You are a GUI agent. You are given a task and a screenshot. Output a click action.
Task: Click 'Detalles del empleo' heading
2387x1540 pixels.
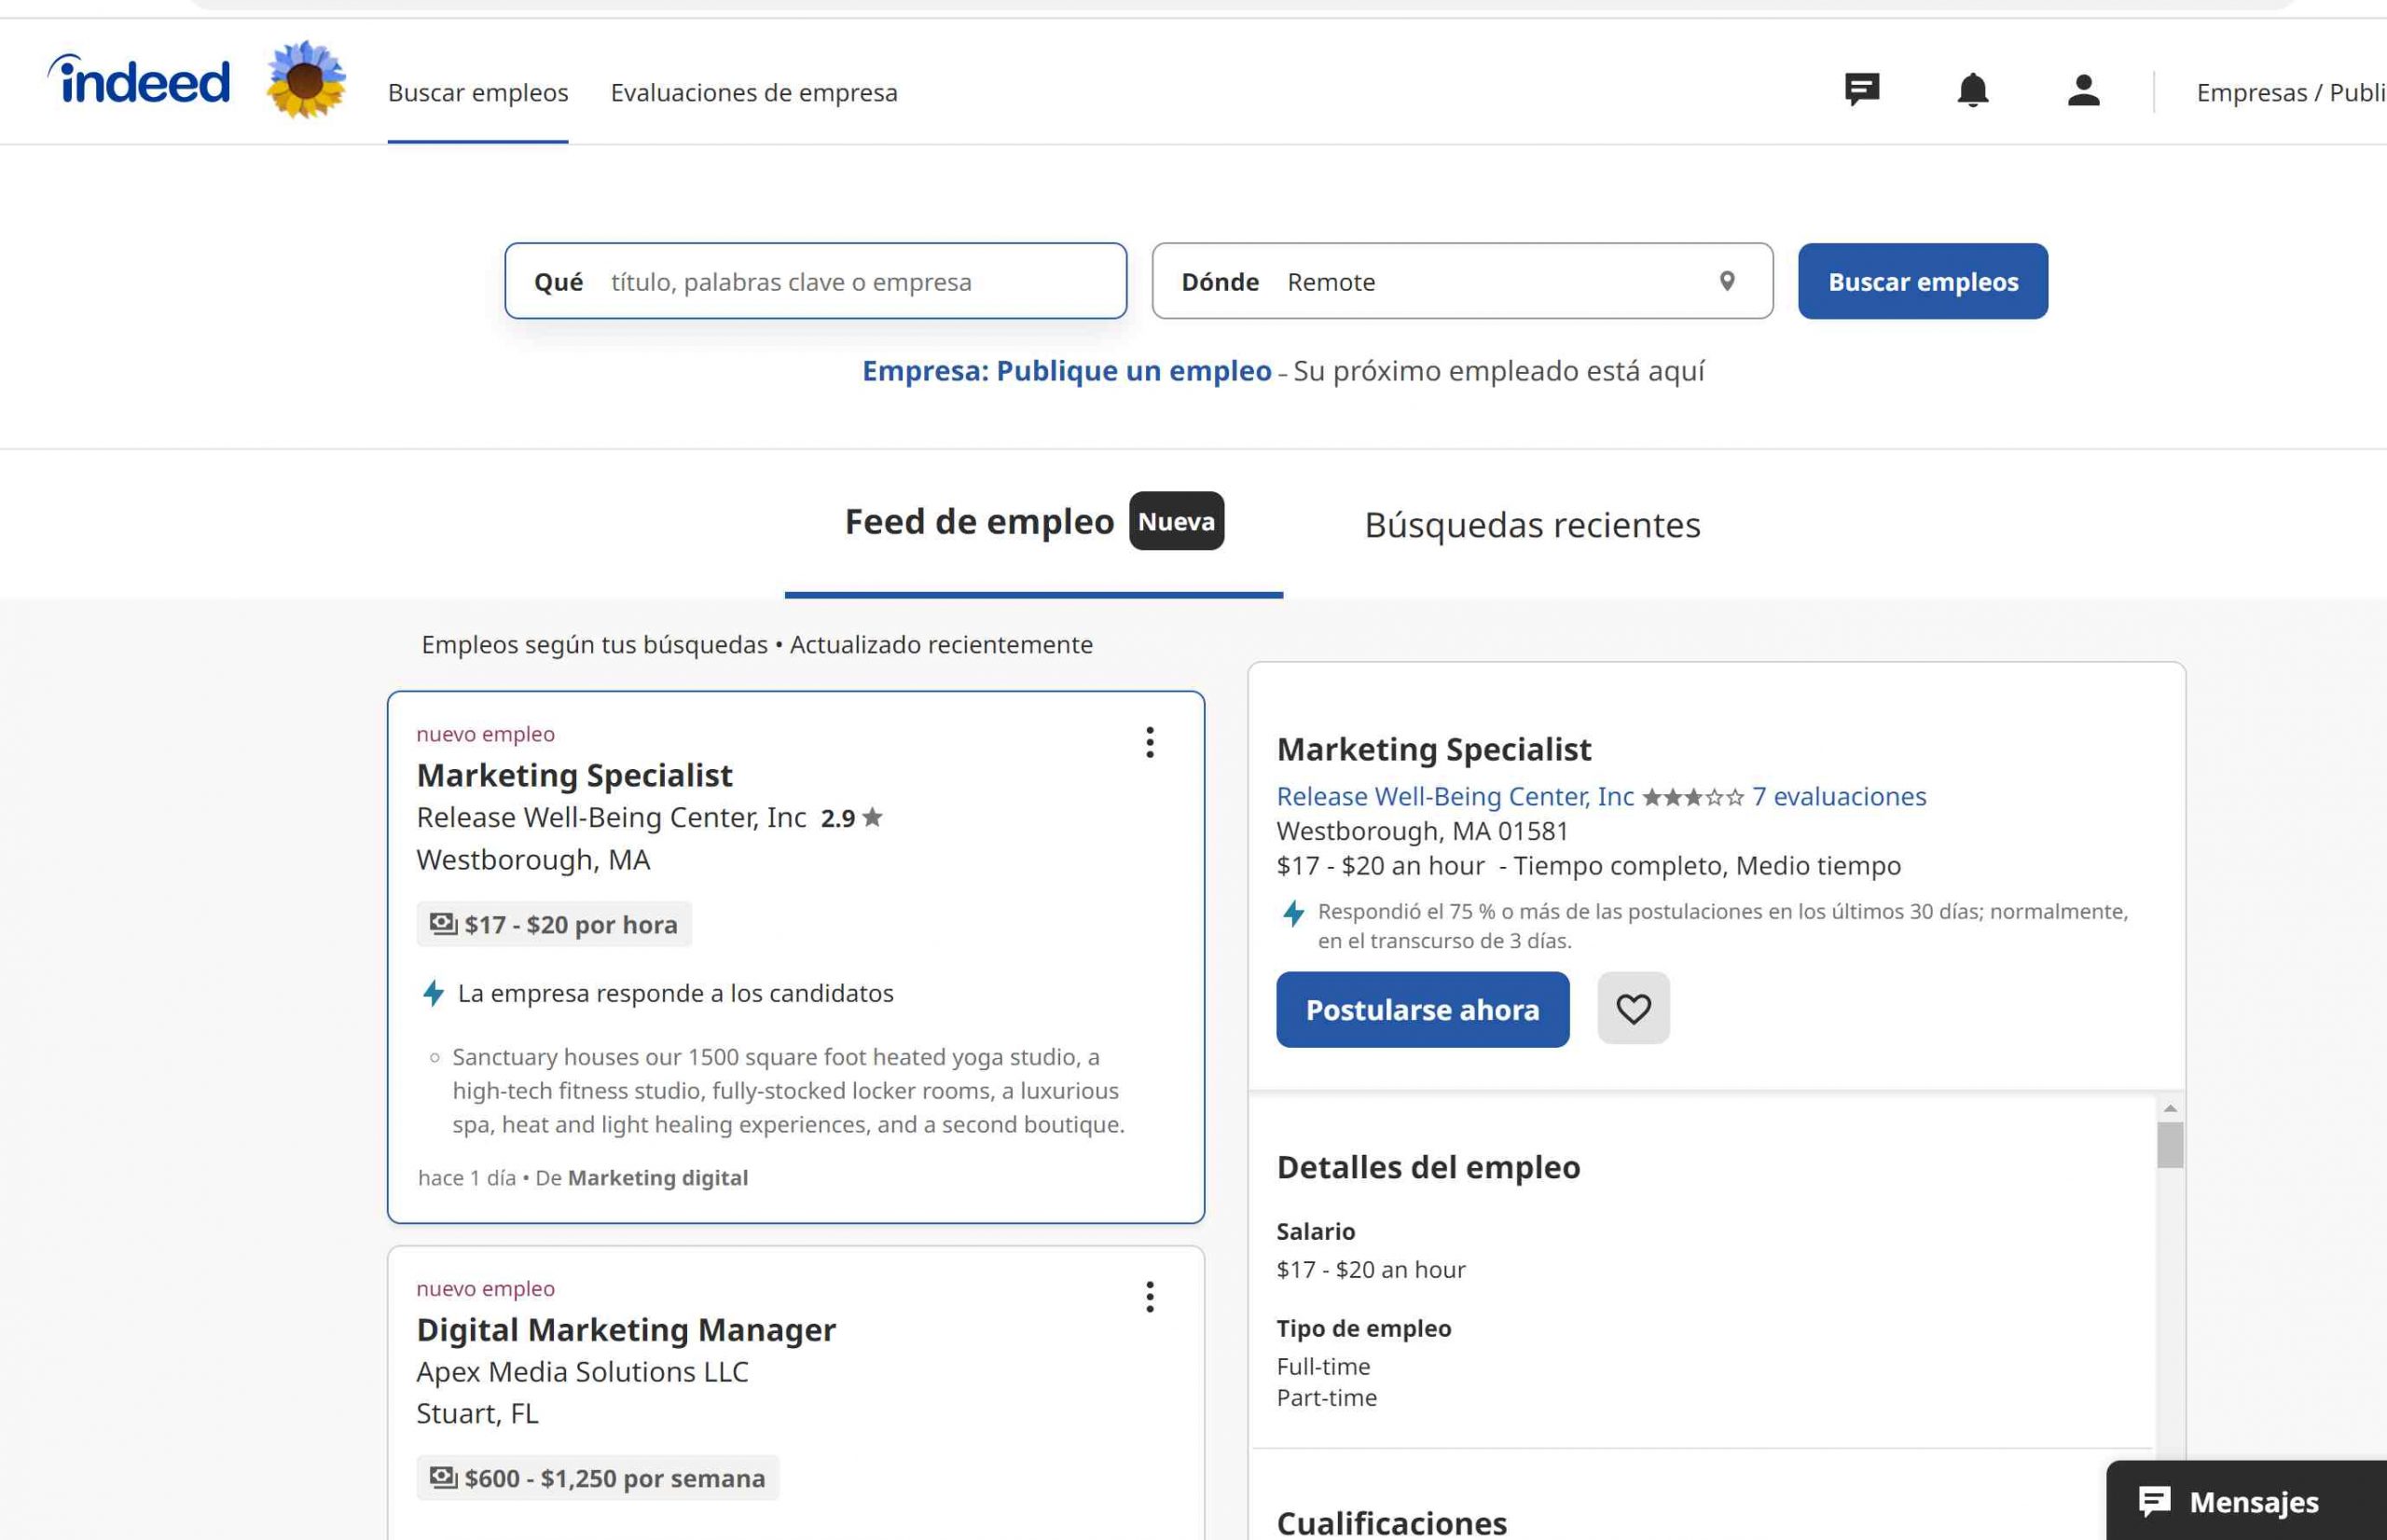click(x=1428, y=1167)
